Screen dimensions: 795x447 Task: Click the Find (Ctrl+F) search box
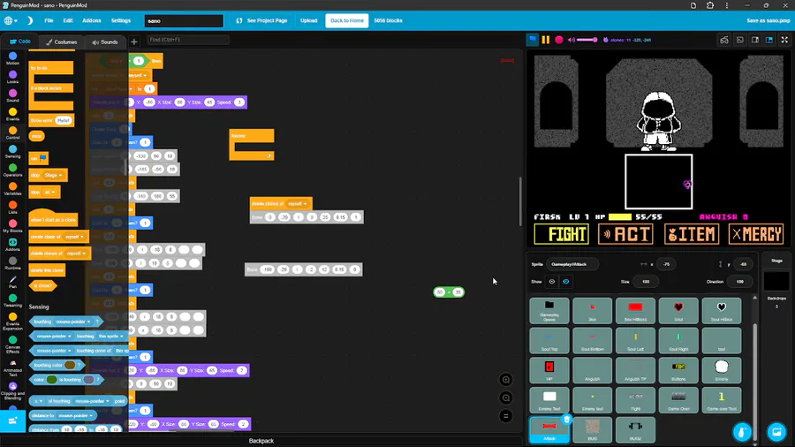(x=188, y=40)
